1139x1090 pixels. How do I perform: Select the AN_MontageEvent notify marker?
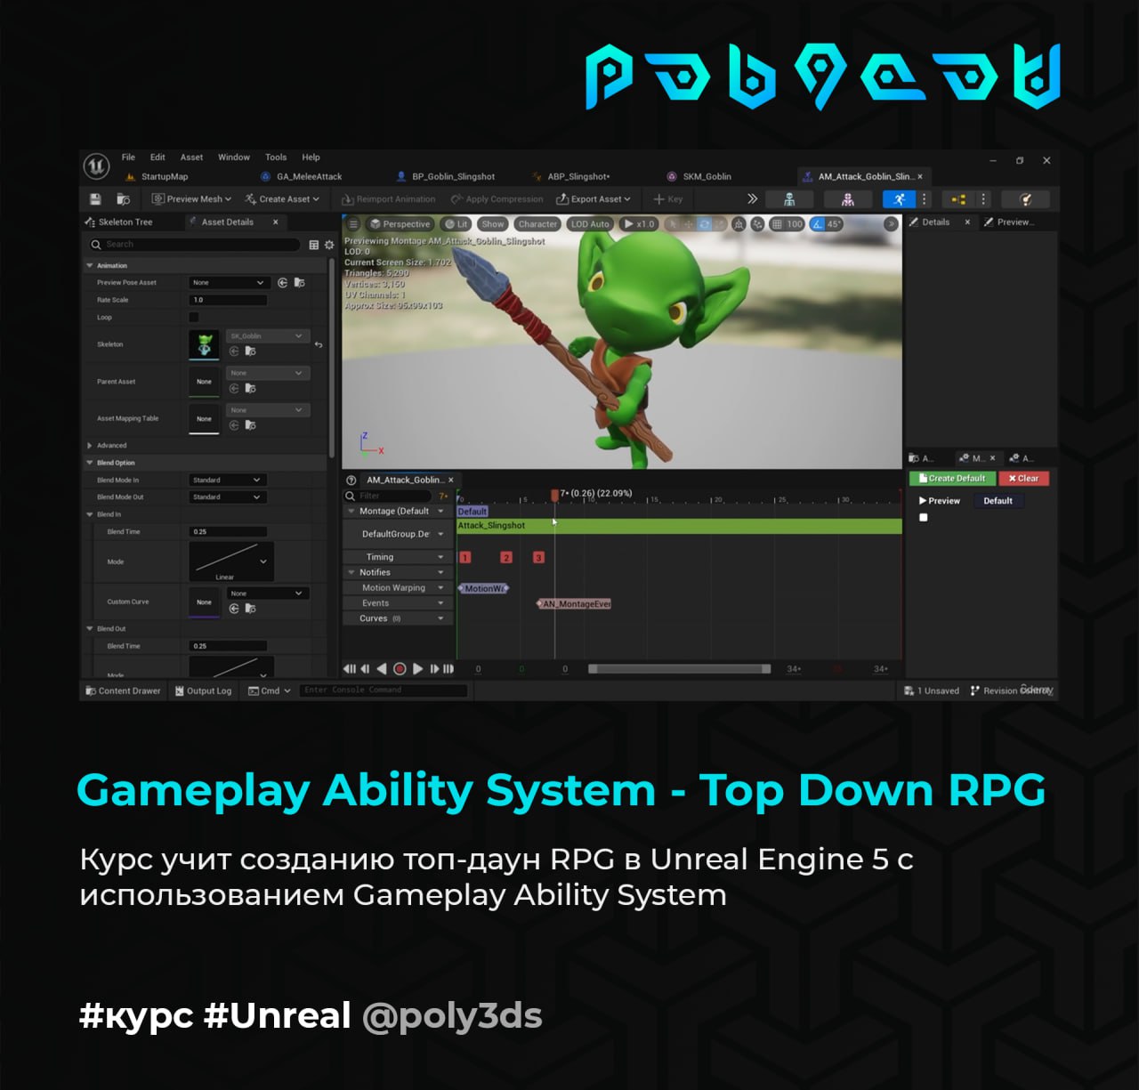point(574,604)
